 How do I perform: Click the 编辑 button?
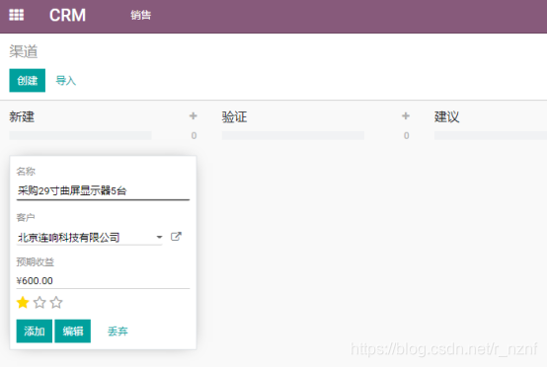pos(72,331)
